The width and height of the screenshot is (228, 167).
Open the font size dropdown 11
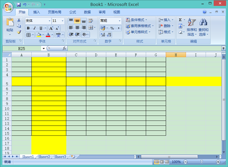point(62,21)
